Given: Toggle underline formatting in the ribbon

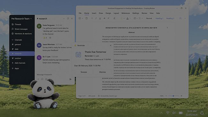Looking at the screenshot, I should 100,18.
